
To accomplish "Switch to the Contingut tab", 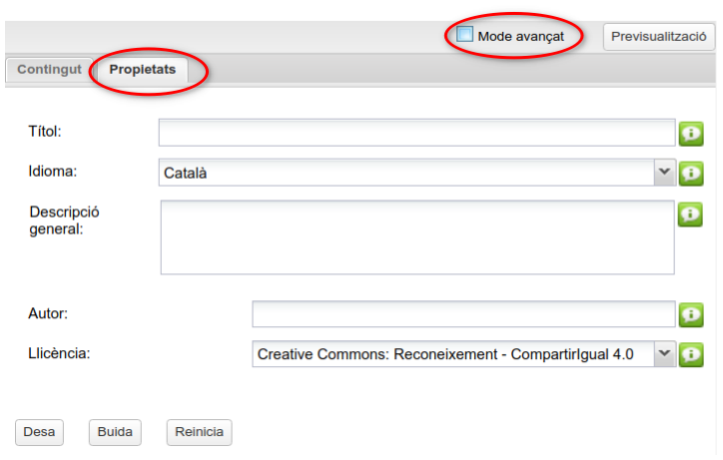I will click(x=49, y=70).
